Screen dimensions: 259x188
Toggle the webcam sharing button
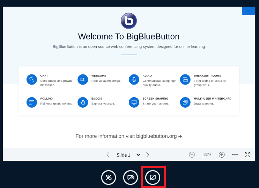click(131, 178)
